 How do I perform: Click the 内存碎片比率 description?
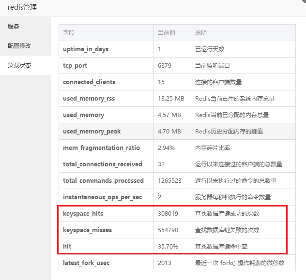(x=213, y=148)
